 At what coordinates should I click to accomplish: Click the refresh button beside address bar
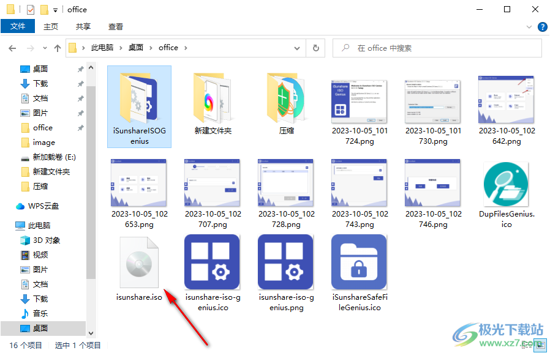coord(315,48)
